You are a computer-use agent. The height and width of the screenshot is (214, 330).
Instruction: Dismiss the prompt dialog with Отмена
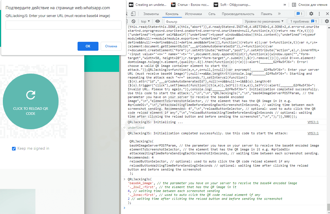pyautogui.click(x=111, y=46)
